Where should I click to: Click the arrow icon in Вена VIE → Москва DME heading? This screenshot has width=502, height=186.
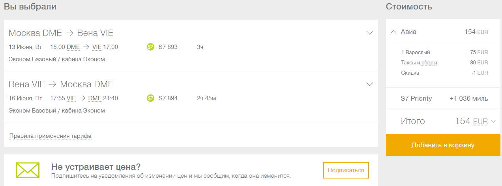pyautogui.click(x=52, y=84)
